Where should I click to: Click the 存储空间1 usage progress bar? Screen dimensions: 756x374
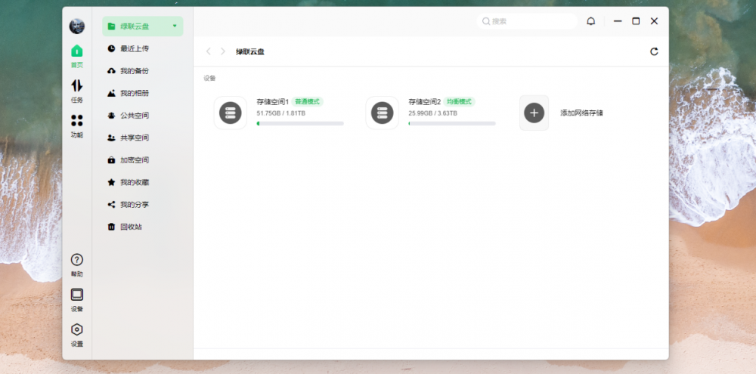point(300,123)
